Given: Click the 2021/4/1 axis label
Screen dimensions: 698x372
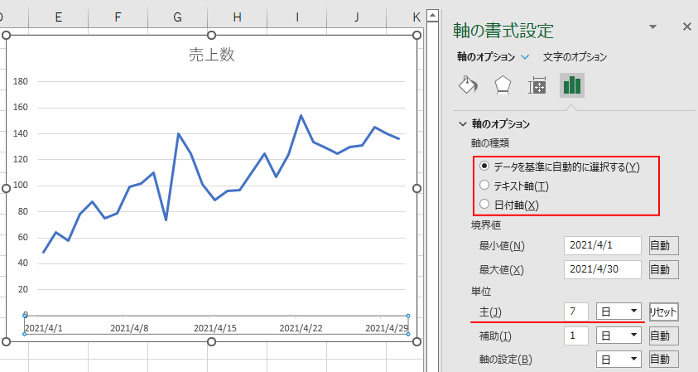Looking at the screenshot, I should [43, 328].
